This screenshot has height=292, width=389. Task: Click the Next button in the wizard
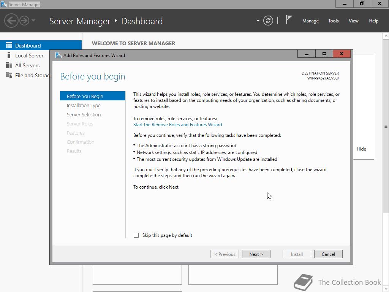point(256,254)
